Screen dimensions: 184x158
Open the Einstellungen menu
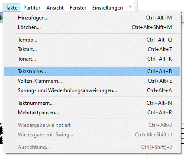tap(107, 8)
